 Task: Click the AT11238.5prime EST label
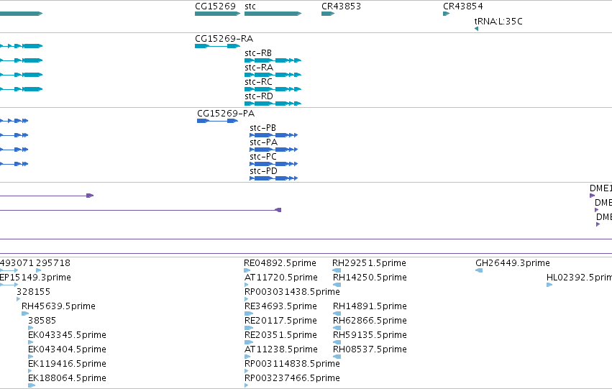281,349
